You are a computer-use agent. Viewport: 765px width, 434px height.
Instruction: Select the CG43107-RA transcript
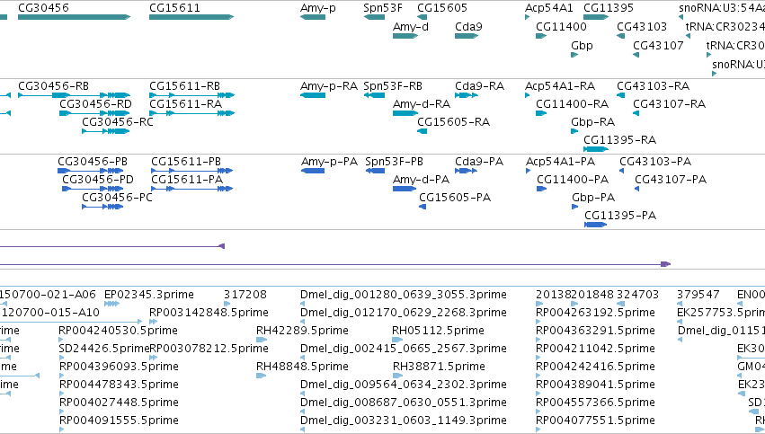[x=636, y=113]
